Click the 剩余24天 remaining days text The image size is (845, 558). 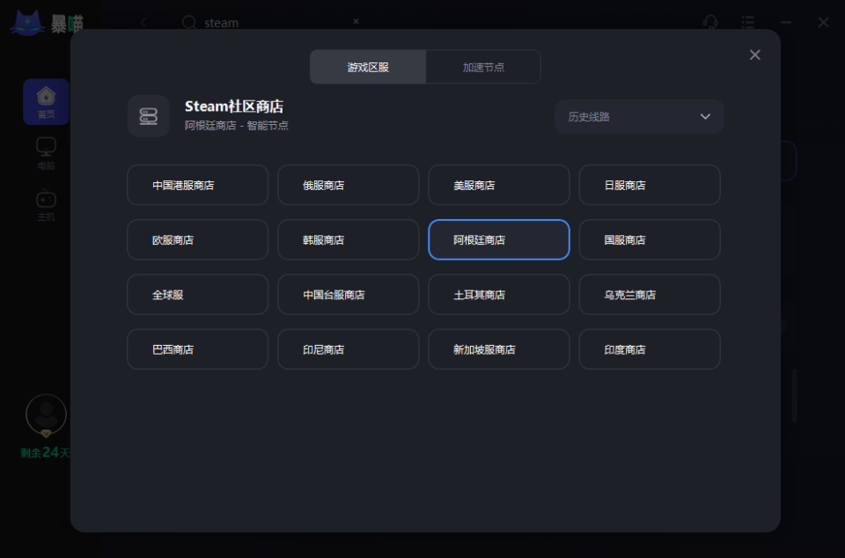45,452
